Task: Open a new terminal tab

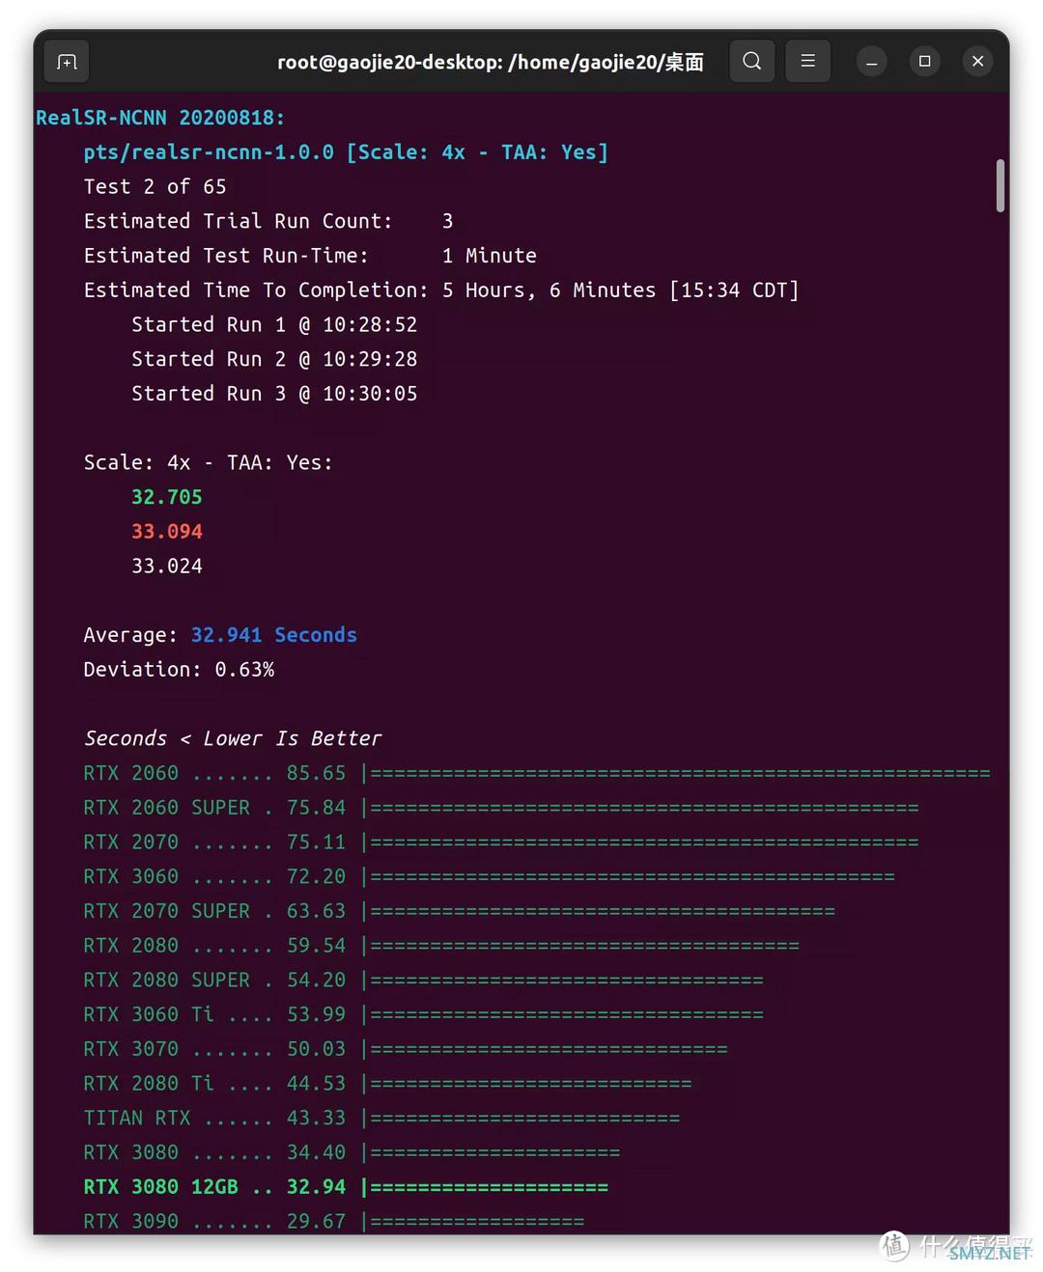Action: (67, 62)
